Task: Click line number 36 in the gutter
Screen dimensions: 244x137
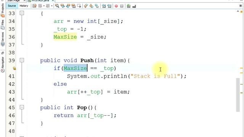Action: click(12, 37)
